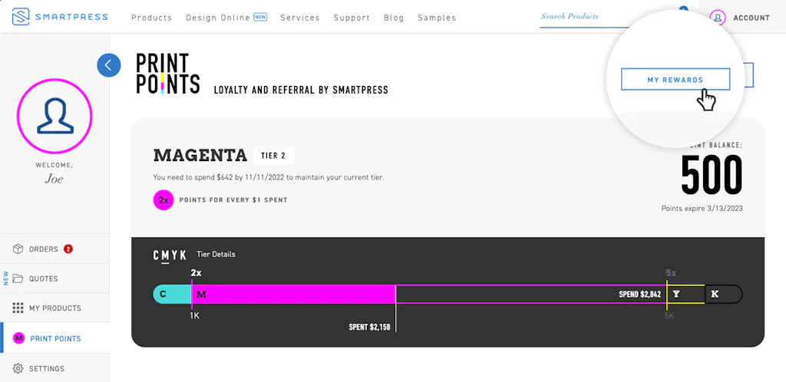Click the magenta profile avatar
The width and height of the screenshot is (786, 382).
coord(54,117)
